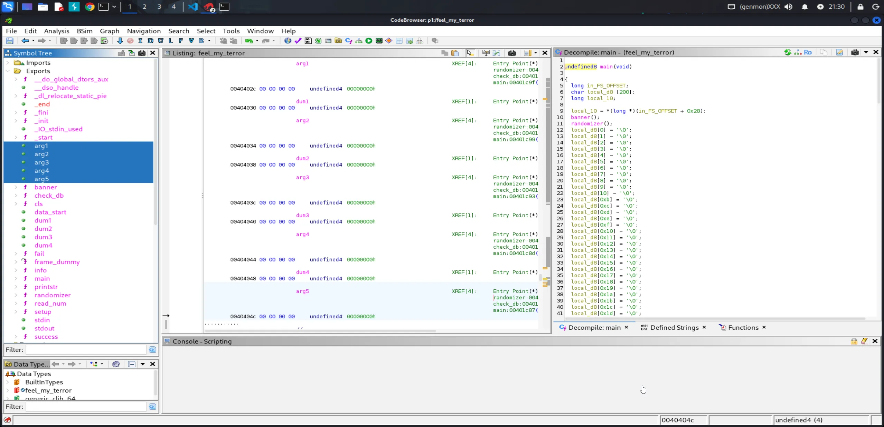Viewport: 884px width, 427px height.
Task: Click the Symbol Tree snapshot camera icon
Action: click(x=142, y=53)
